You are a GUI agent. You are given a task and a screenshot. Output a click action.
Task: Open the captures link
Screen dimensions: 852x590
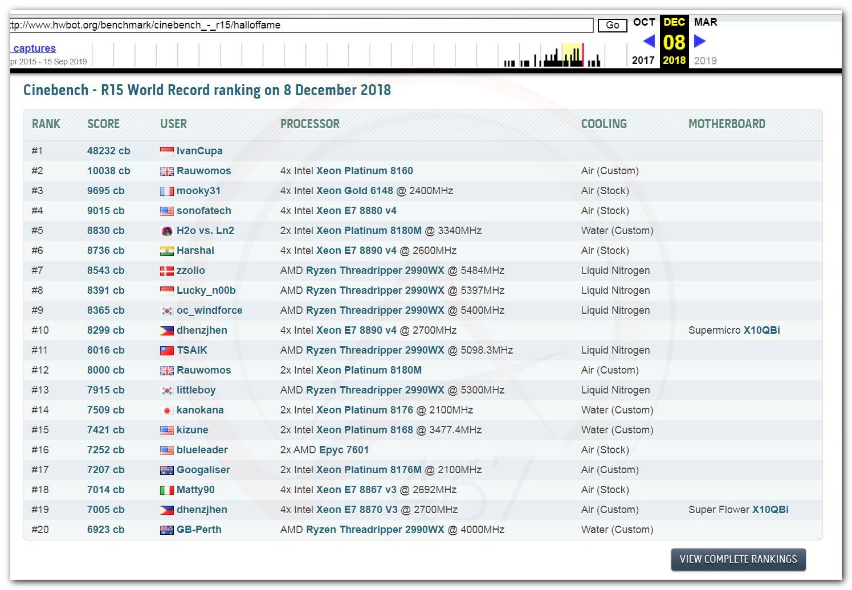[34, 48]
